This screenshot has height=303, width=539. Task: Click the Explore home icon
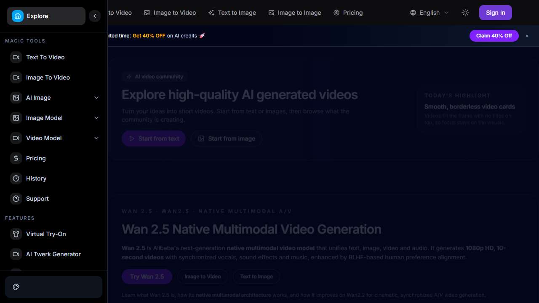(x=18, y=16)
